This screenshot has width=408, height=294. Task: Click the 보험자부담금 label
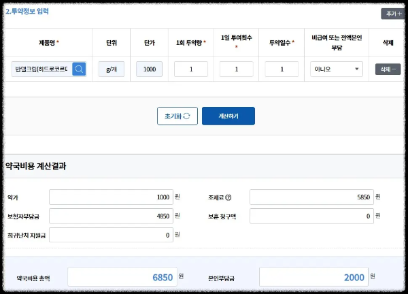(x=23, y=216)
